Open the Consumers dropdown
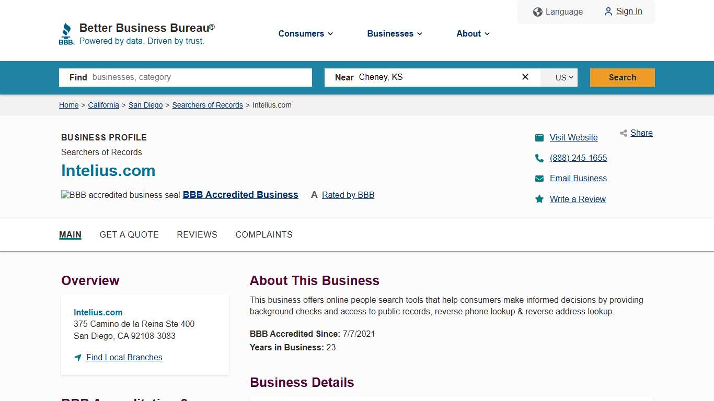Screen dimensions: 714x401 pos(305,33)
